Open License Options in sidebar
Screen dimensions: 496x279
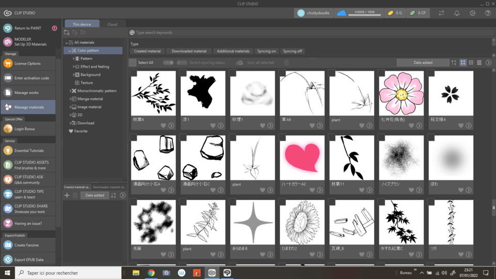coord(28,64)
